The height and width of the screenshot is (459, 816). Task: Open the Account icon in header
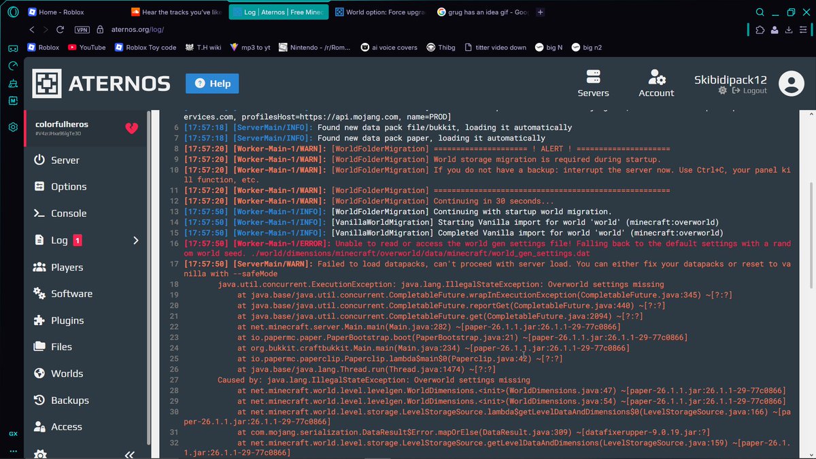pyautogui.click(x=656, y=76)
